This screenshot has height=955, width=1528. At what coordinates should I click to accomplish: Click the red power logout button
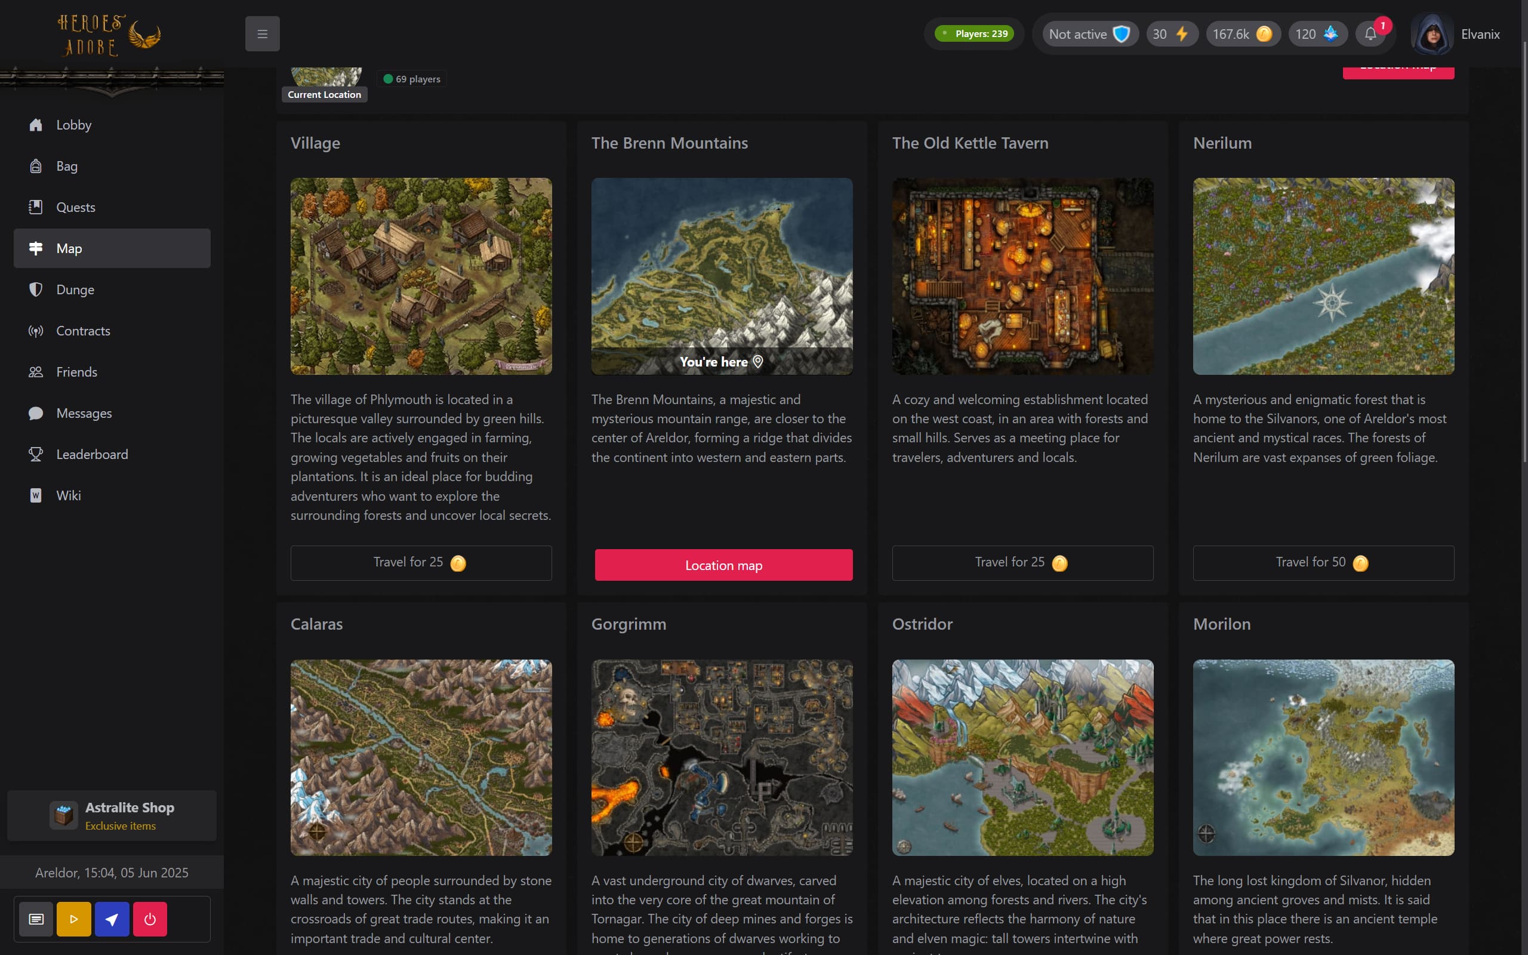pos(150,919)
